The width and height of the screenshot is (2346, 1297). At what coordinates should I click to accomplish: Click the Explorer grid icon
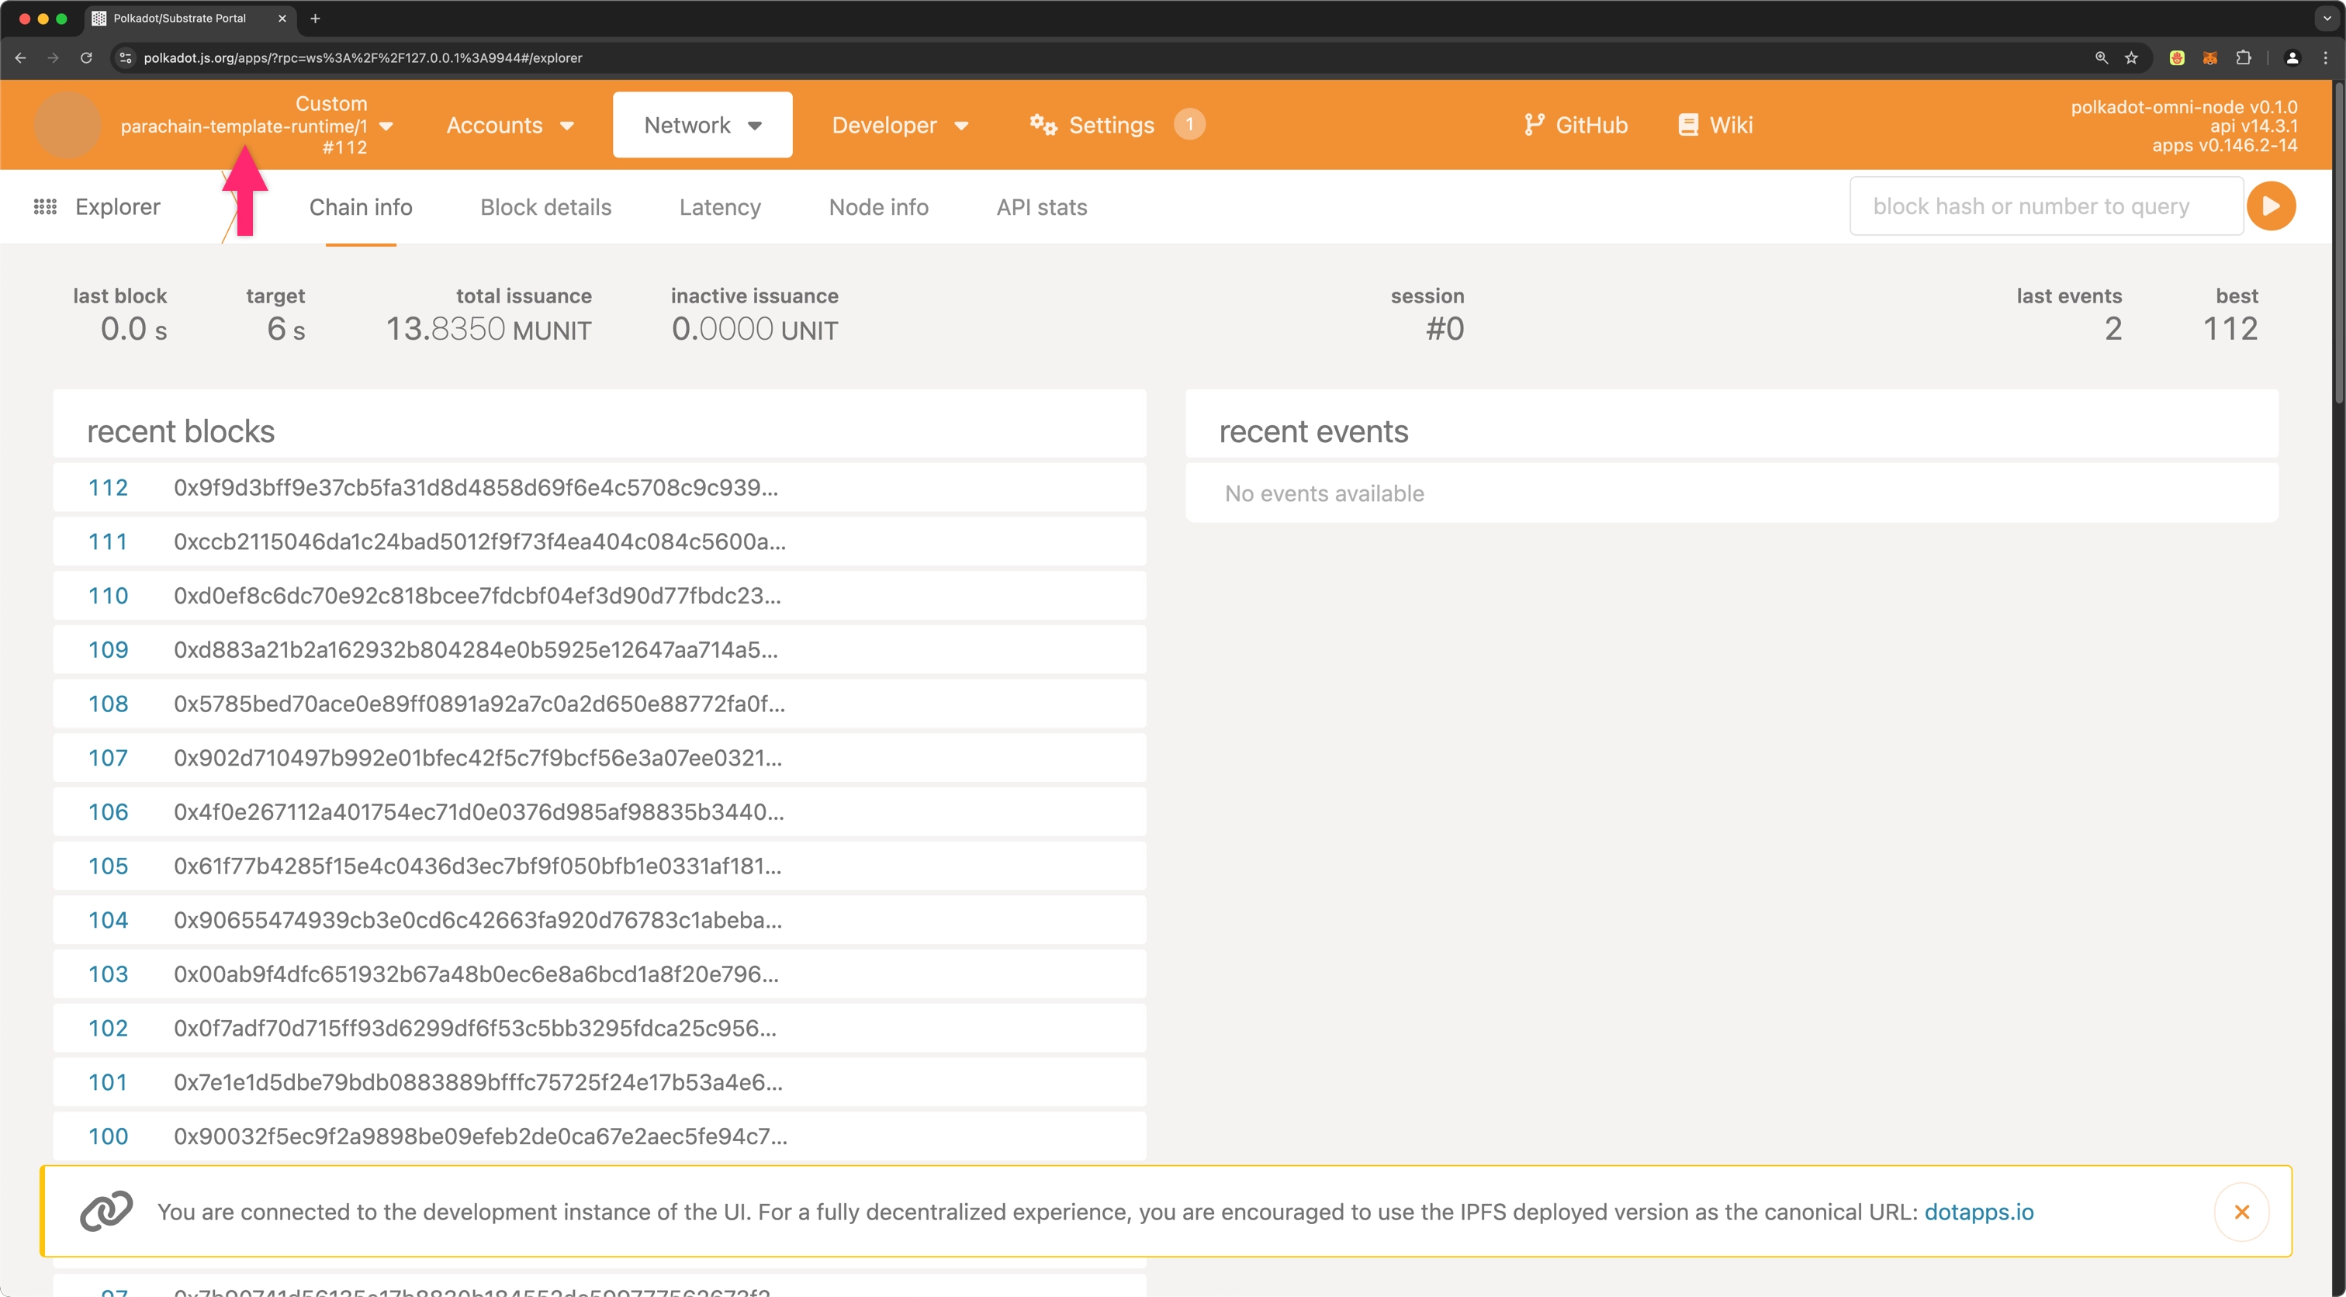pyautogui.click(x=45, y=207)
